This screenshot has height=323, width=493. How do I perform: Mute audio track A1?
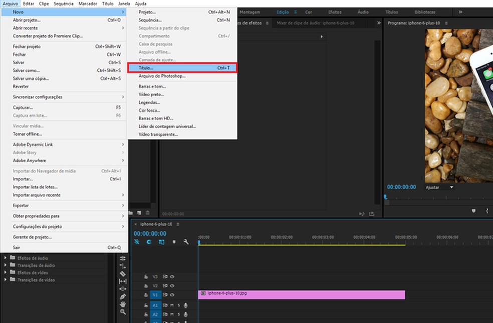[x=172, y=305]
